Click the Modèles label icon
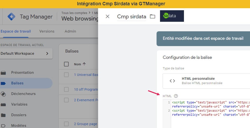 coord(3,126)
